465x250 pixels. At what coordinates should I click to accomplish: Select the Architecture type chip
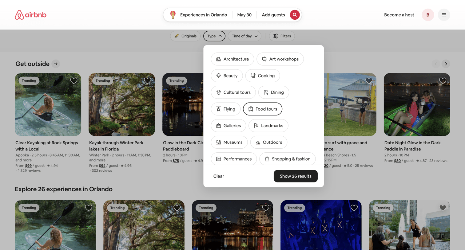[x=232, y=59]
